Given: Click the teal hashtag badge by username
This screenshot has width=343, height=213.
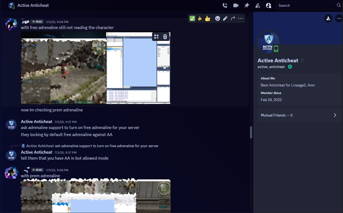Looking at the screenshot, I should 290,67.
